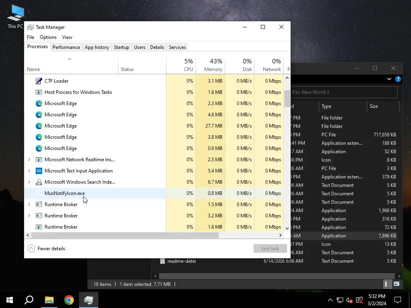
Task: Click the Task Manager title bar icon
Action: pos(31,27)
